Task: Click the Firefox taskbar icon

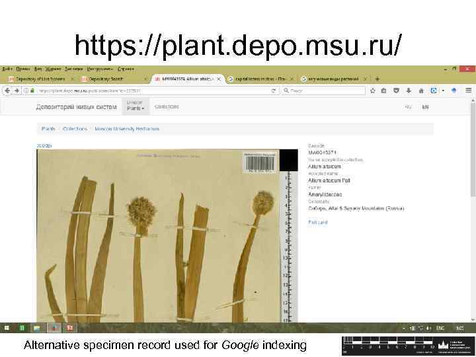Action: click(x=54, y=328)
